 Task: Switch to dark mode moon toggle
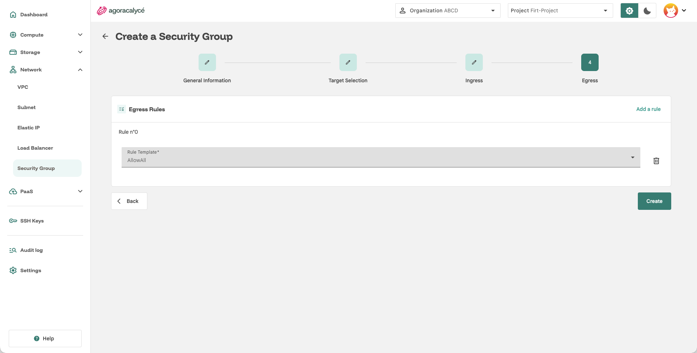point(647,11)
